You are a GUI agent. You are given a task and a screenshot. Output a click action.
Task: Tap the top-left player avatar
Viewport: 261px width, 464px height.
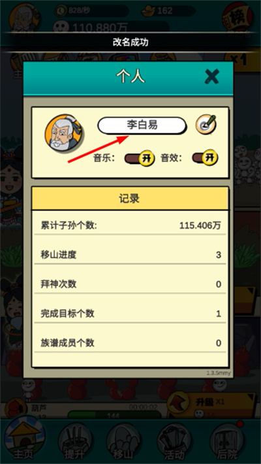pyautogui.click(x=24, y=17)
